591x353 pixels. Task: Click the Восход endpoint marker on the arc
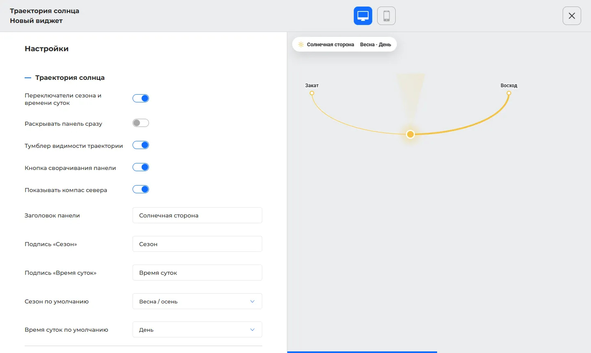pos(509,93)
